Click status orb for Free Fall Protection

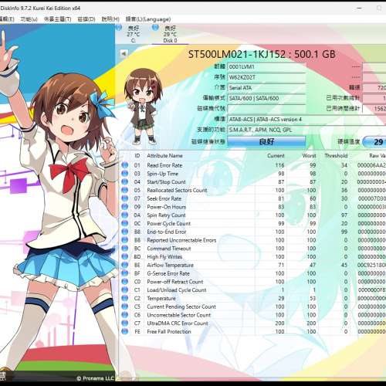(x=125, y=331)
